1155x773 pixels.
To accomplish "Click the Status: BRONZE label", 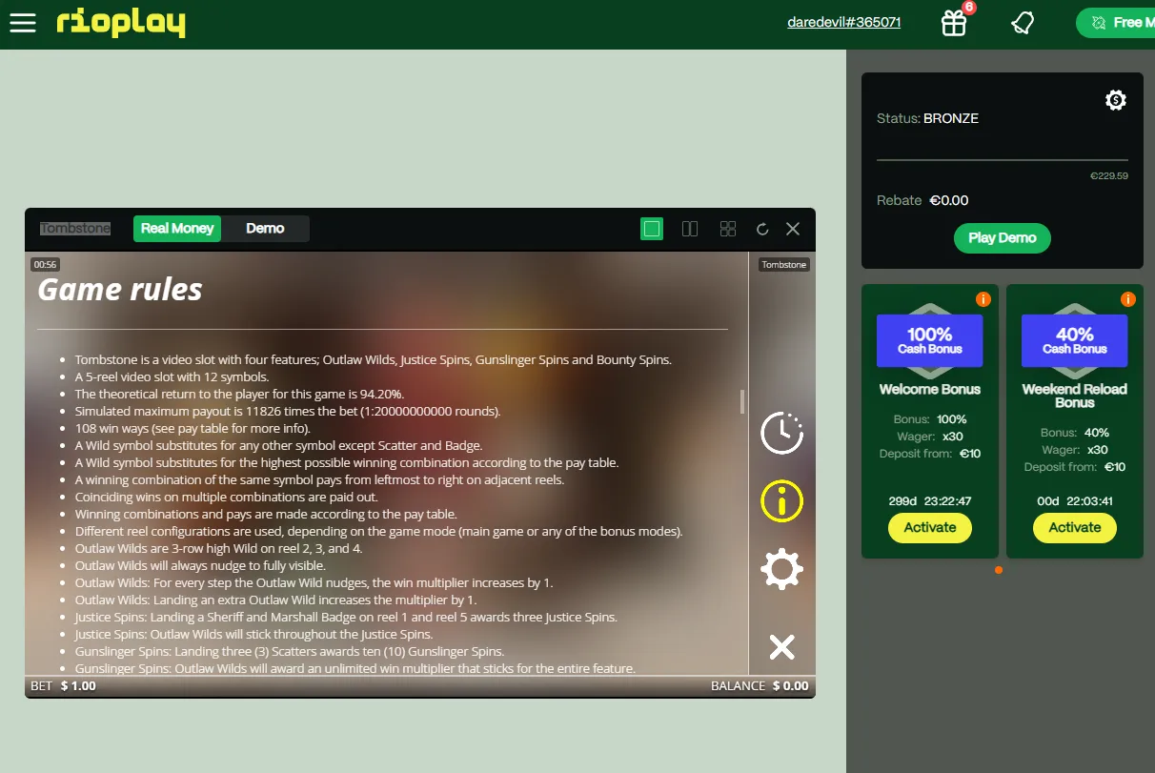I will [927, 118].
